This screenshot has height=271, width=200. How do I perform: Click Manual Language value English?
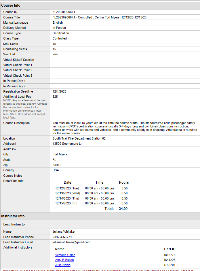[x=58, y=23]
